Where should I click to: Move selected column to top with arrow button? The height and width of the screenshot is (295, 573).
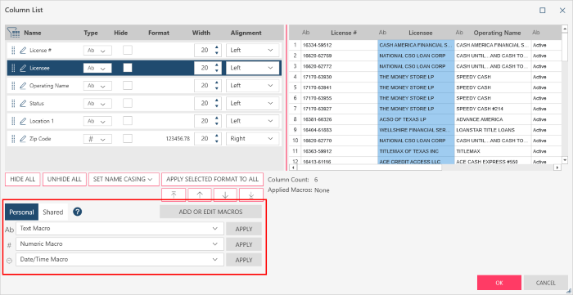tap(174, 194)
